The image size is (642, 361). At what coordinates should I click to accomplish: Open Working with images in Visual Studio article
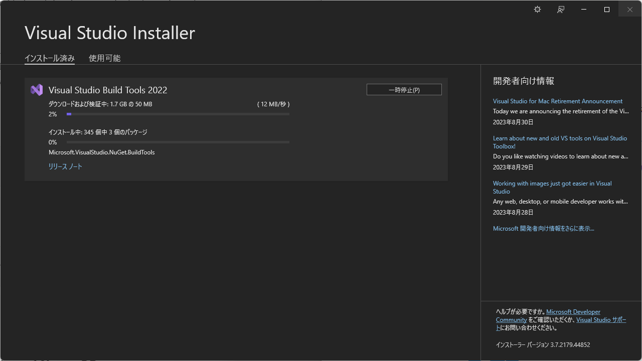click(x=552, y=187)
